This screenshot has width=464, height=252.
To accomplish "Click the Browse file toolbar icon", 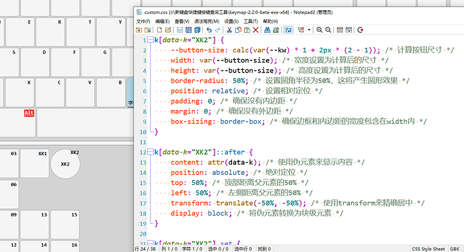I will click(x=147, y=30).
